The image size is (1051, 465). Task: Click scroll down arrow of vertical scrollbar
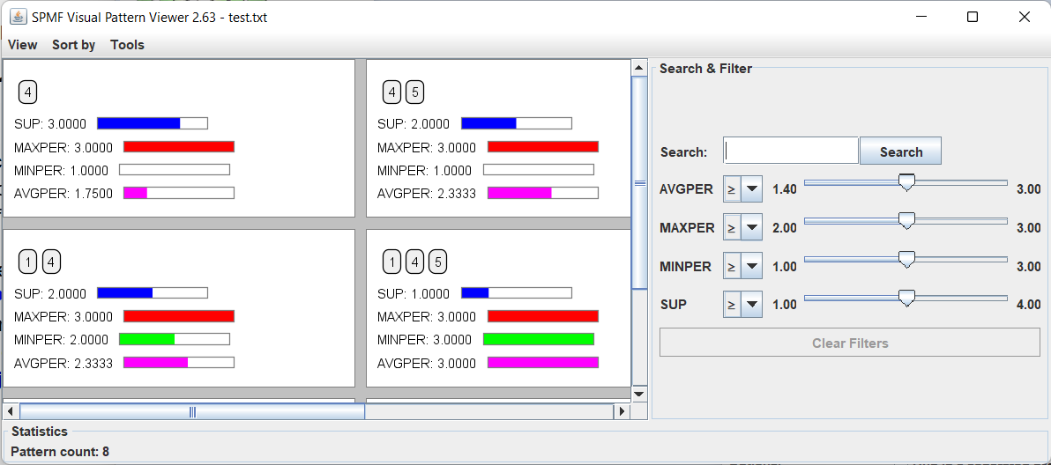[x=640, y=394]
